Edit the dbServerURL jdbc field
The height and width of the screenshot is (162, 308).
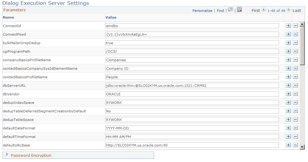pos(192,85)
